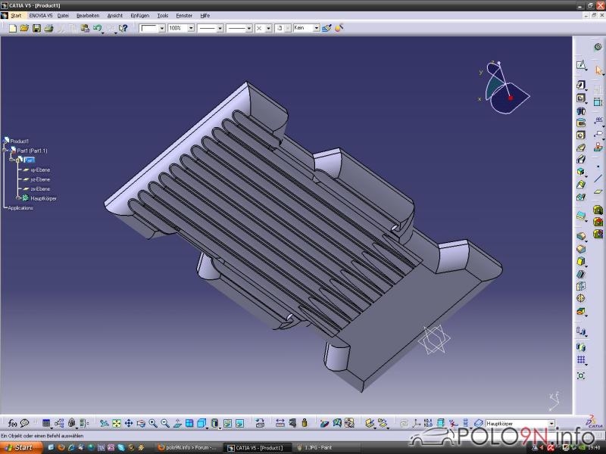Click the Print icon in the toolbar

pos(48,28)
